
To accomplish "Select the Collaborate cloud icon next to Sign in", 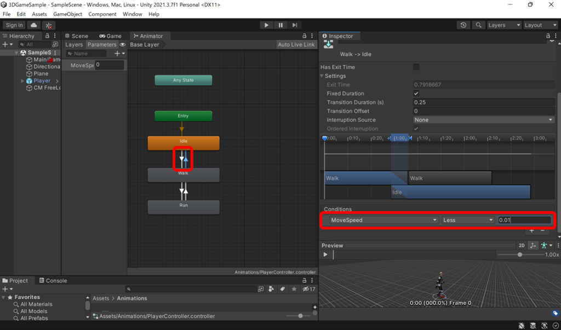I will [33, 25].
